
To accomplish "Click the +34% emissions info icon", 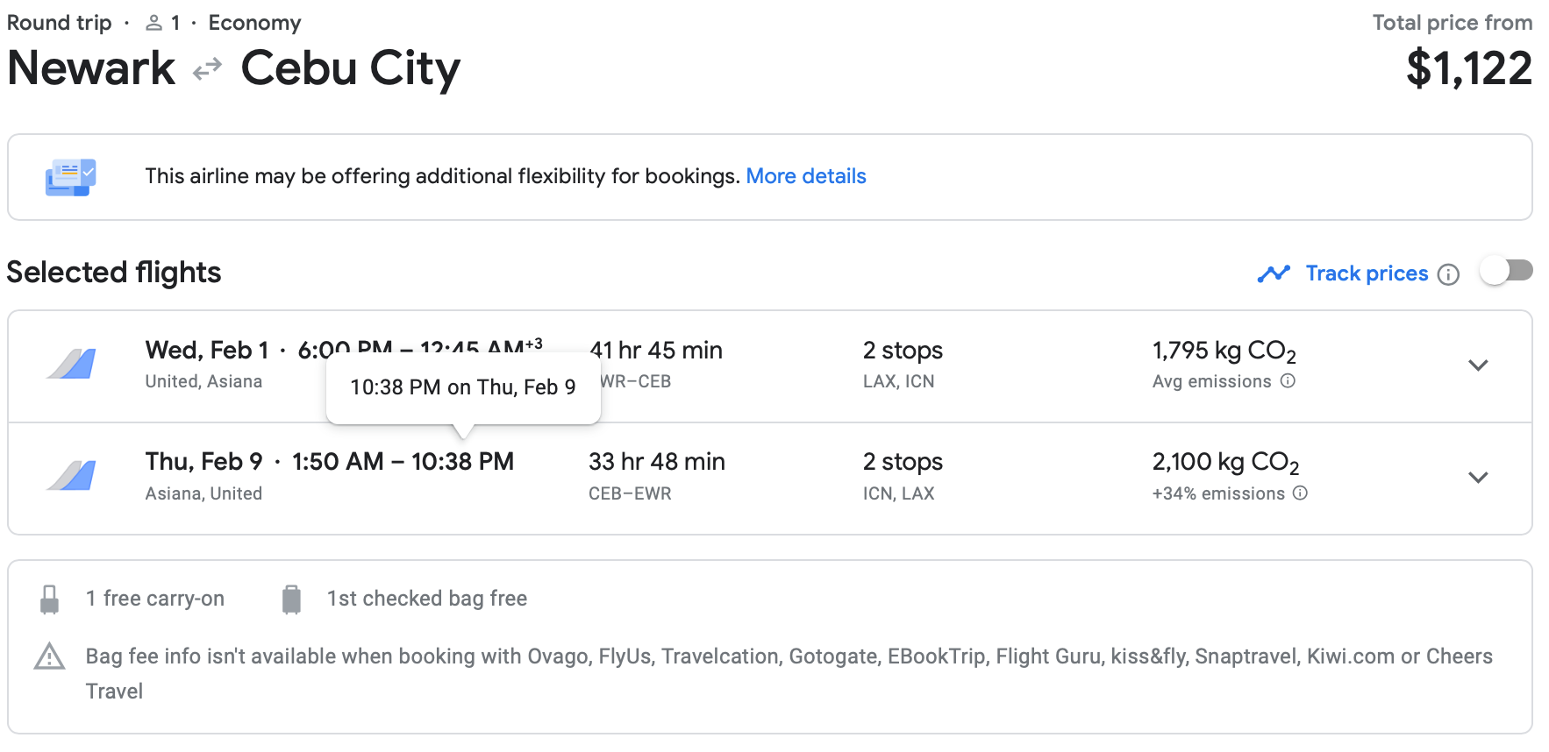I will pos(1300,493).
